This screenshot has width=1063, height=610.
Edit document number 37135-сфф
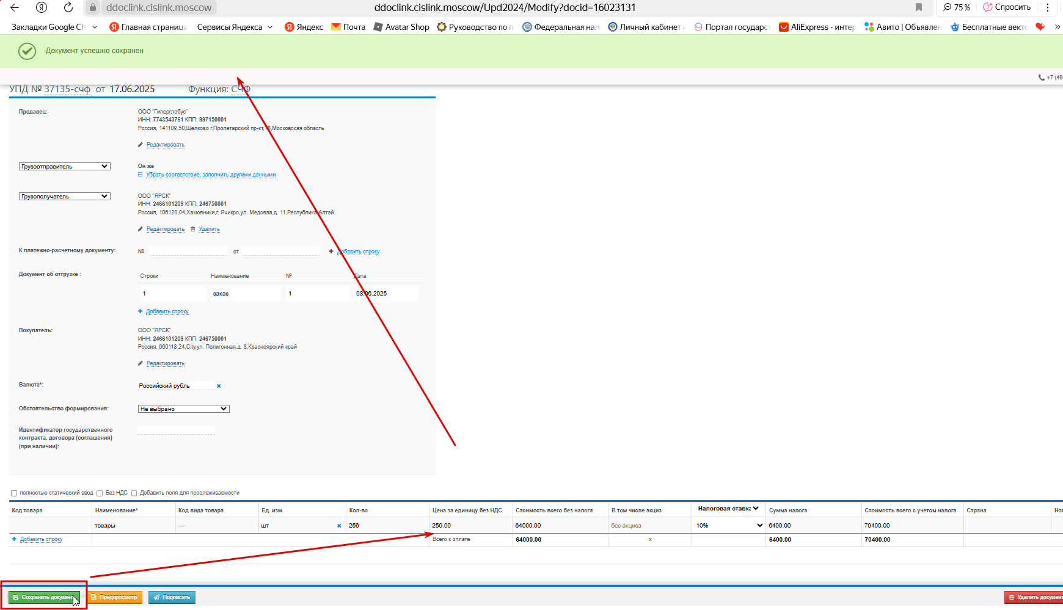67,89
